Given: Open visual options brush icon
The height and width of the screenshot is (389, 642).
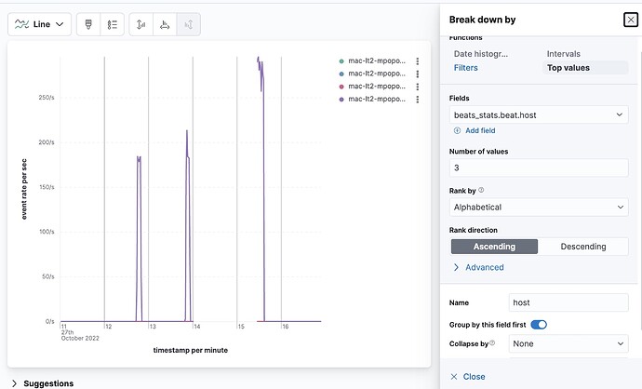Looking at the screenshot, I should click(x=88, y=24).
